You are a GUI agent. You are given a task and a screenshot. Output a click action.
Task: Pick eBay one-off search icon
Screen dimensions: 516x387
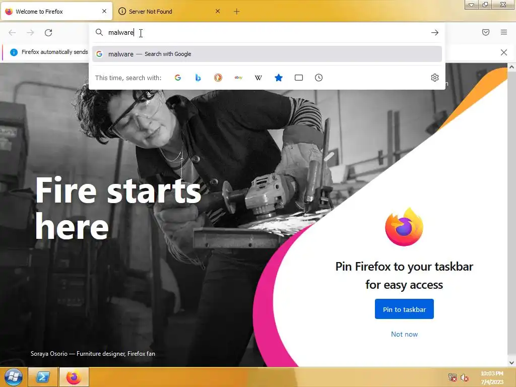click(x=238, y=78)
